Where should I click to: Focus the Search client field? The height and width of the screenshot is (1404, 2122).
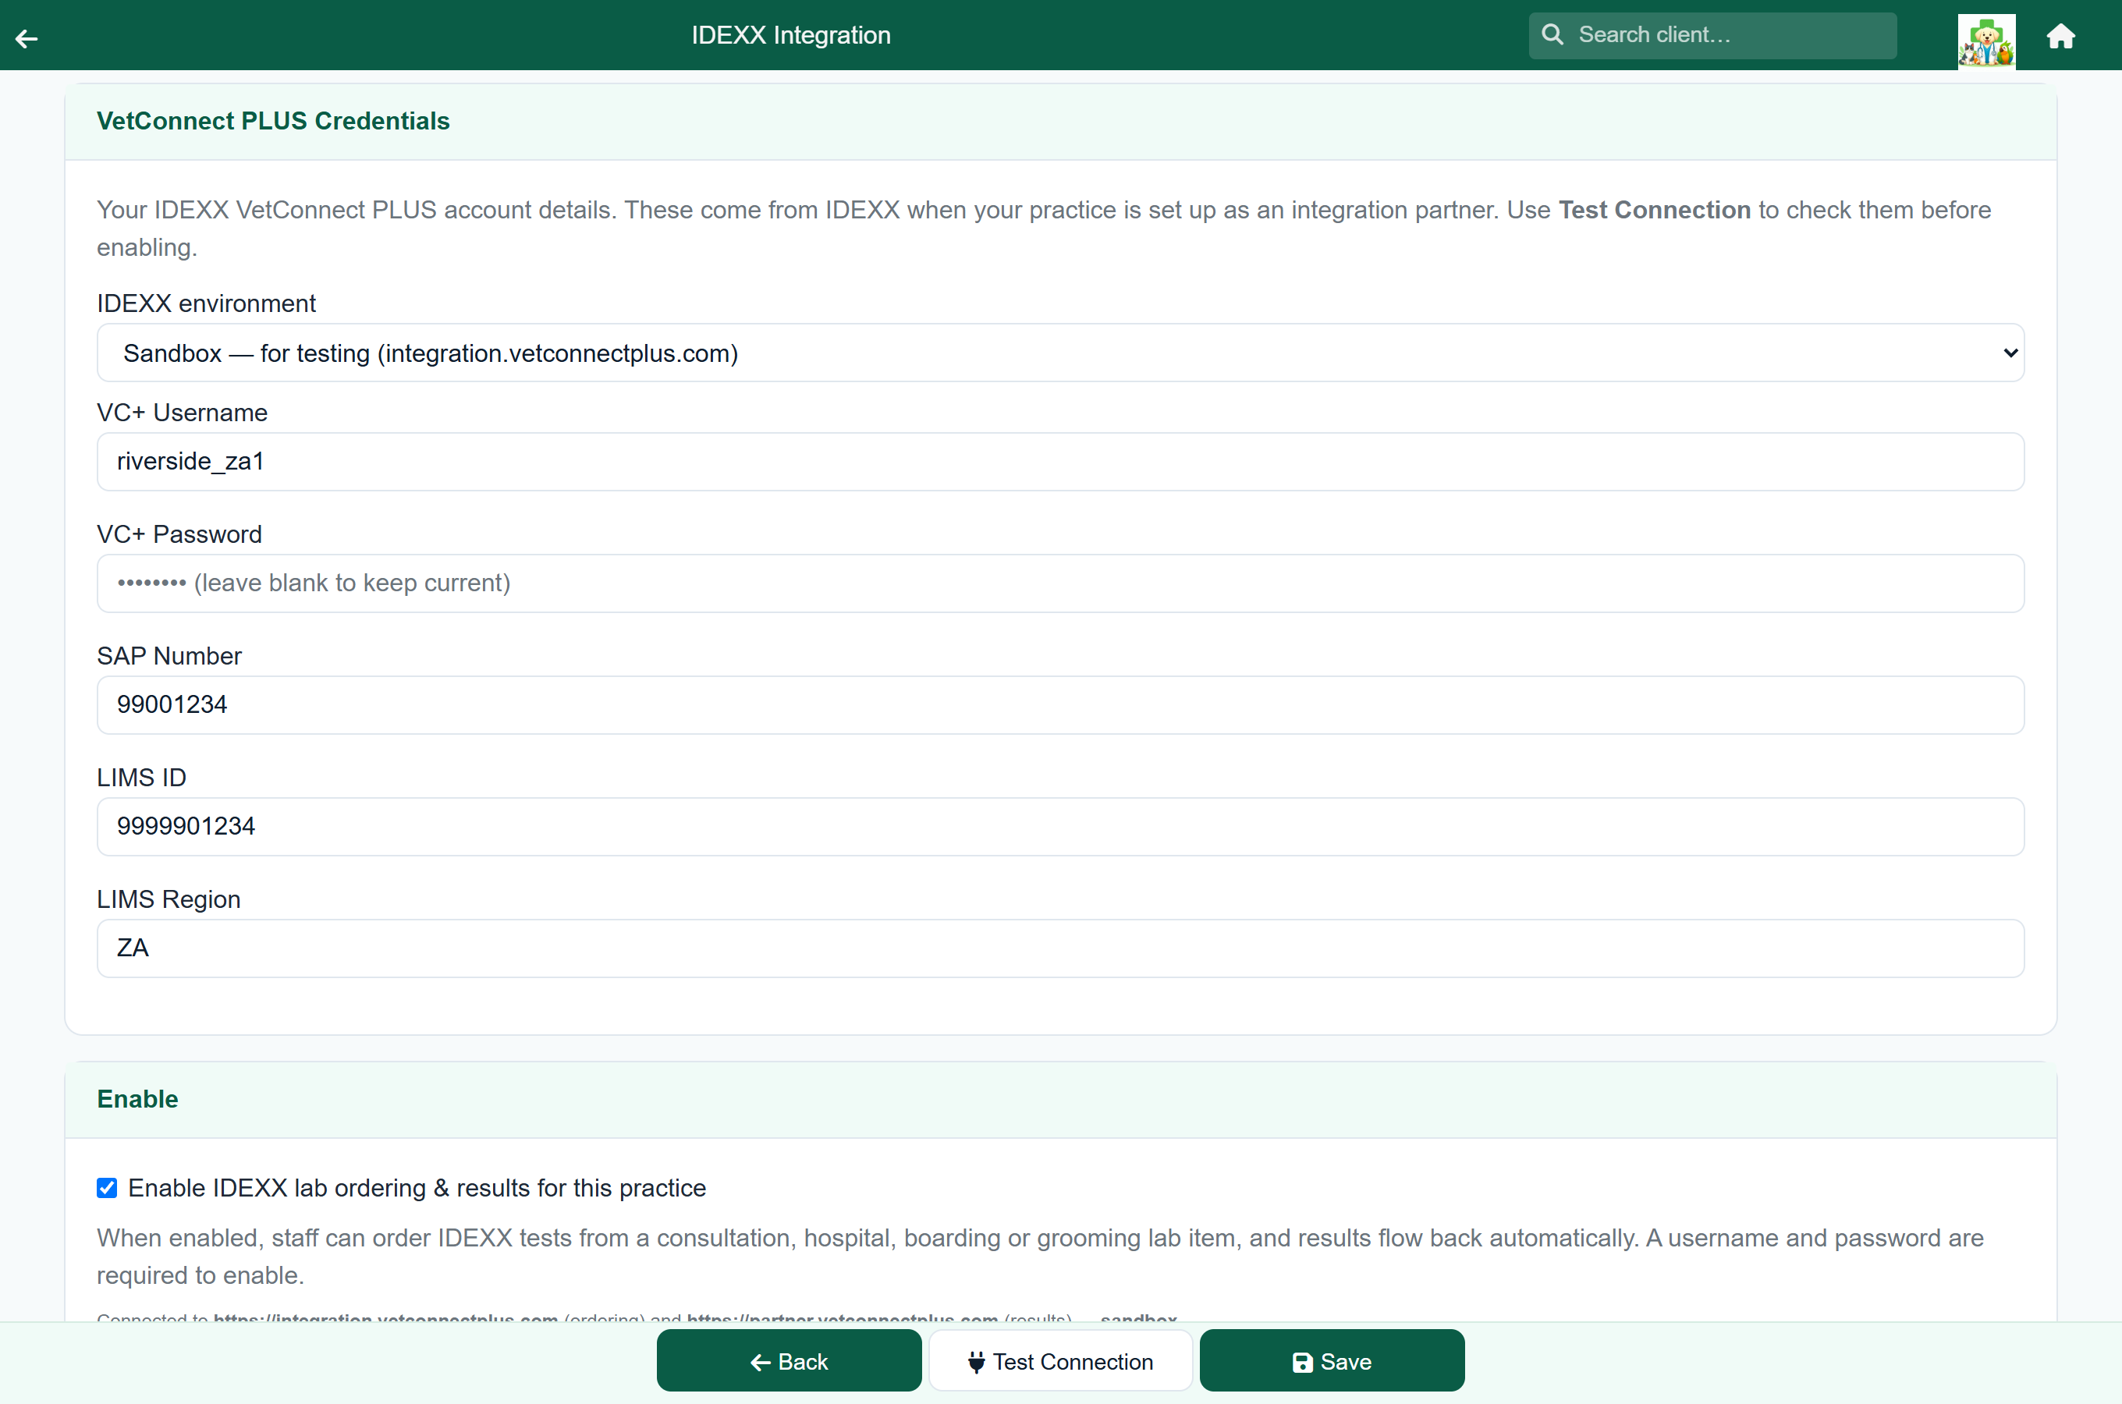click(1712, 35)
